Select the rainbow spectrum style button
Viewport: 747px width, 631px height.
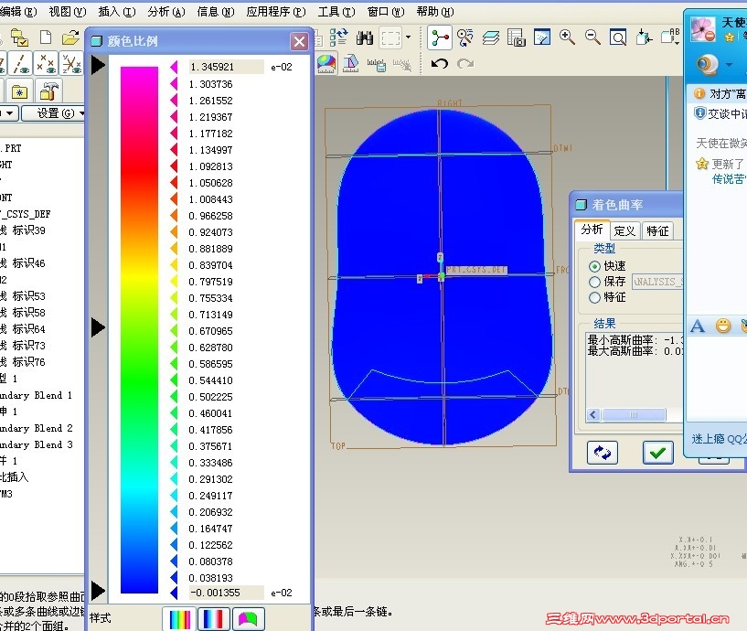point(179,618)
